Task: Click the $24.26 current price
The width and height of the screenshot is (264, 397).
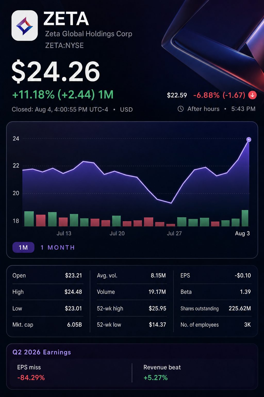Action: click(x=56, y=71)
